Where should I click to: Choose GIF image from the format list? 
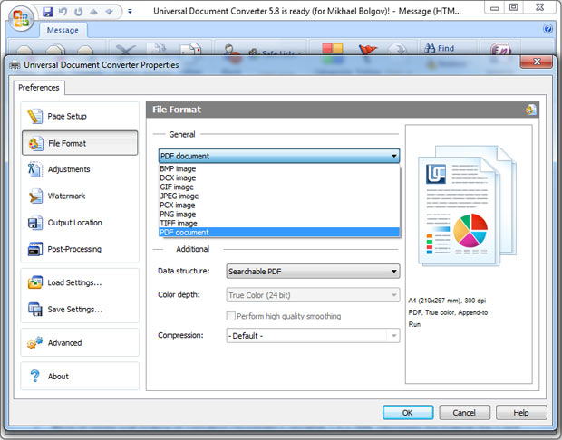click(279, 187)
